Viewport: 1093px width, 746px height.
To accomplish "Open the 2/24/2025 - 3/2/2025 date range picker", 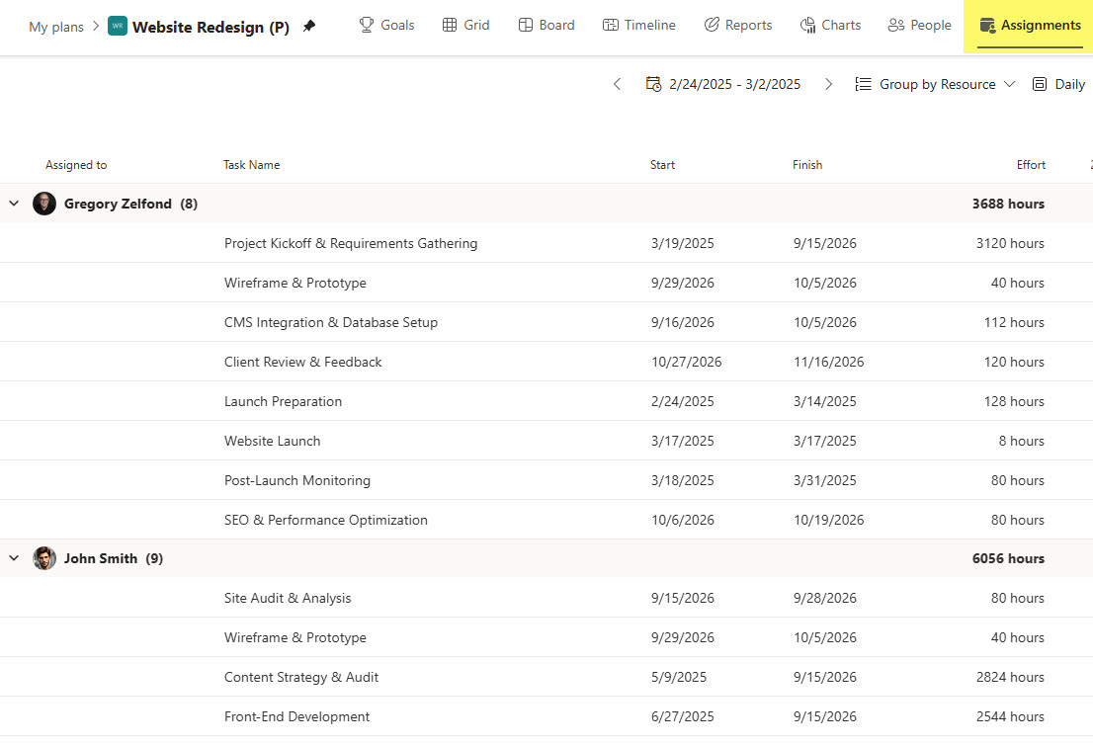I will click(734, 84).
